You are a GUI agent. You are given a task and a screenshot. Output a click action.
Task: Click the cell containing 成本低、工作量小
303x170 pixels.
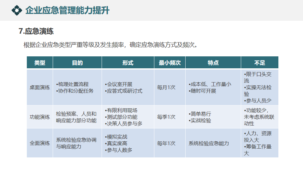[213, 87]
